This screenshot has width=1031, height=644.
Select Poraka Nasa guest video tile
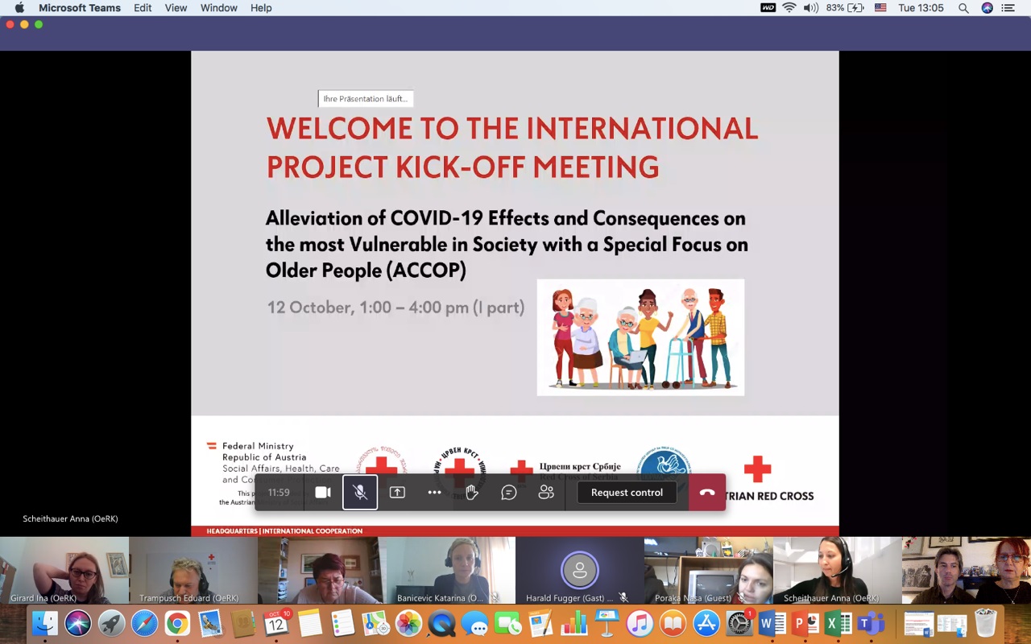pyautogui.click(x=709, y=571)
